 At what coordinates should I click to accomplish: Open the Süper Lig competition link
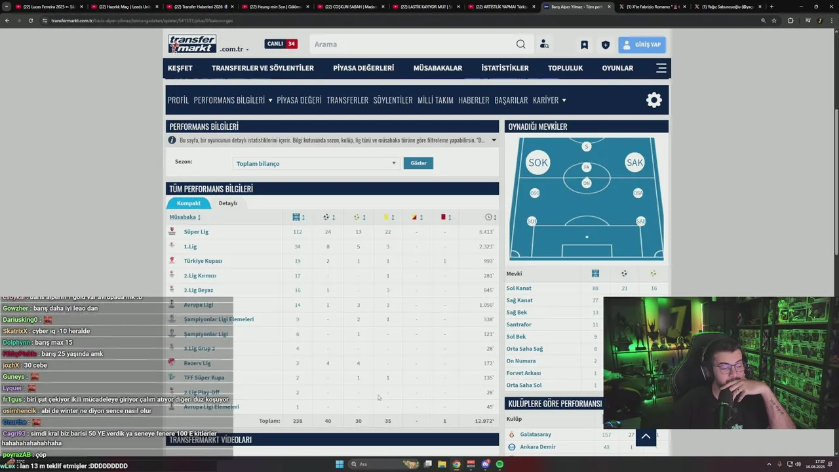(196, 231)
